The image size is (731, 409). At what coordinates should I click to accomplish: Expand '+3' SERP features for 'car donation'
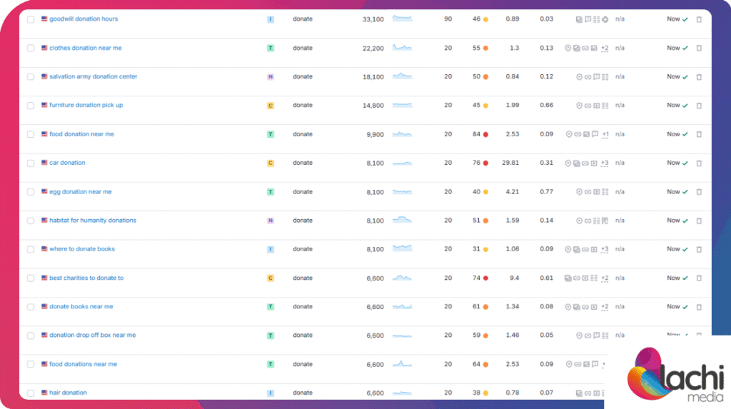coord(605,163)
